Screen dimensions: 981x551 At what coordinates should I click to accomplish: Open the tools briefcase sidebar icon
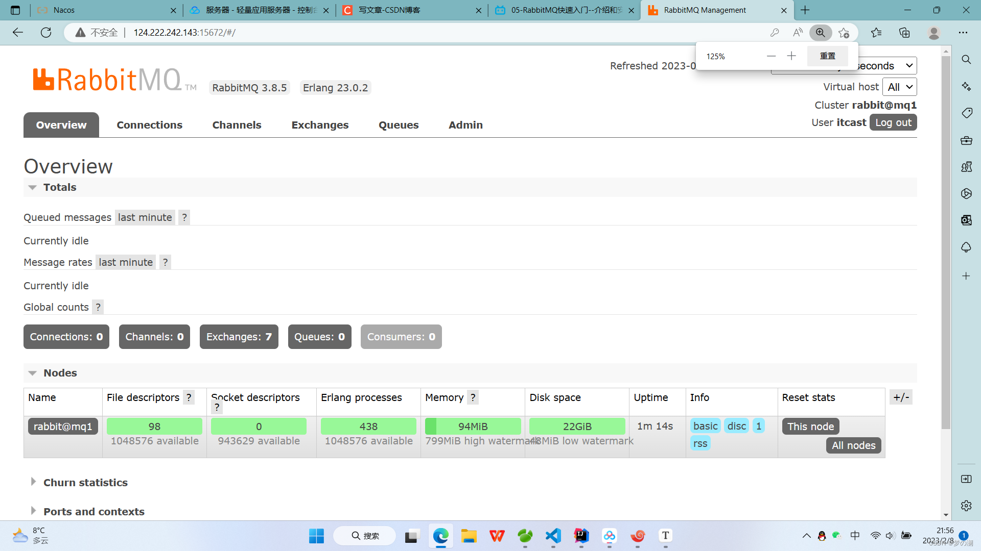[966, 140]
